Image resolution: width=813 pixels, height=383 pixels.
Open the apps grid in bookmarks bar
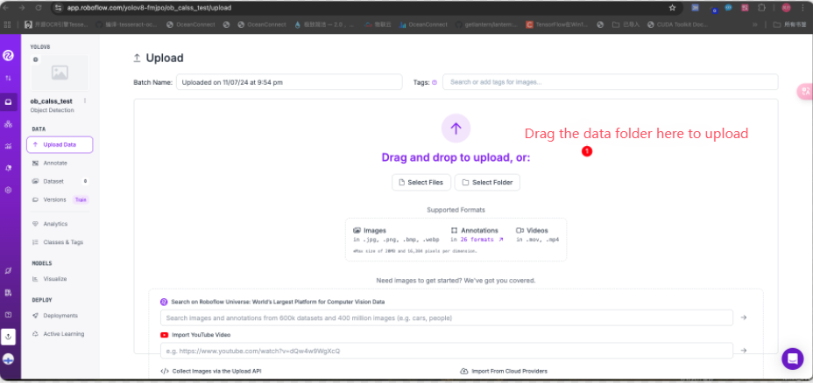pos(7,24)
